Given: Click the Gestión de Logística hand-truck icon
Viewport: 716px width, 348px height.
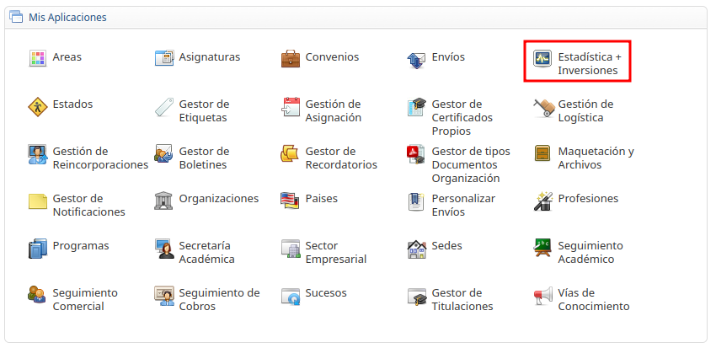Looking at the screenshot, I should pos(543,108).
